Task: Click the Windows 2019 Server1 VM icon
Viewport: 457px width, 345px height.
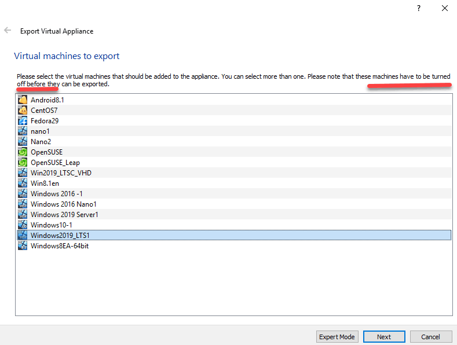Action: [23, 214]
